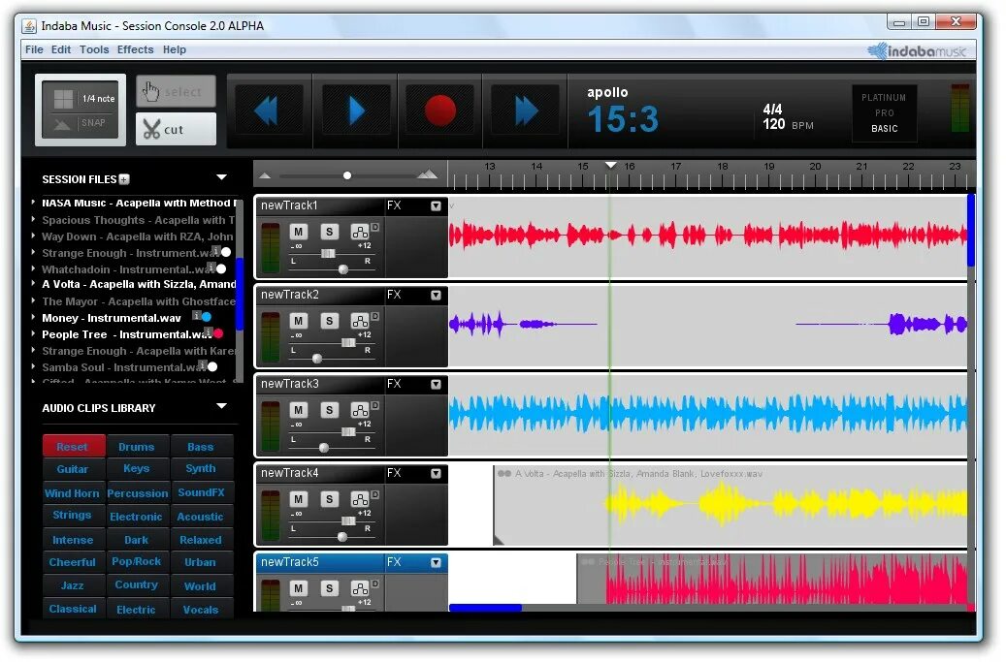Click the newTrack2 pan knob
This screenshot has height=662, width=1006.
point(317,360)
